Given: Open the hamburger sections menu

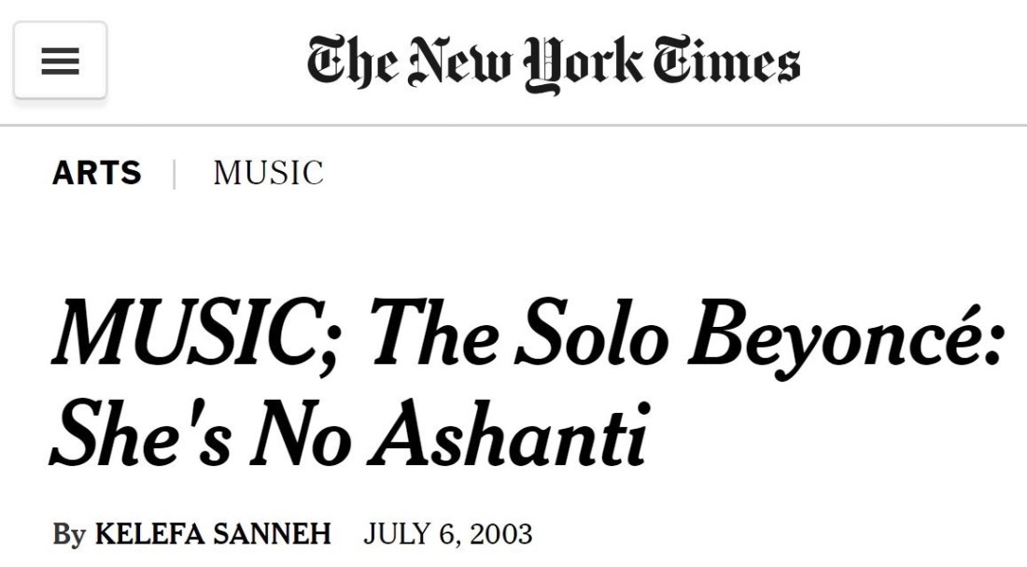Looking at the screenshot, I should coord(61,62).
